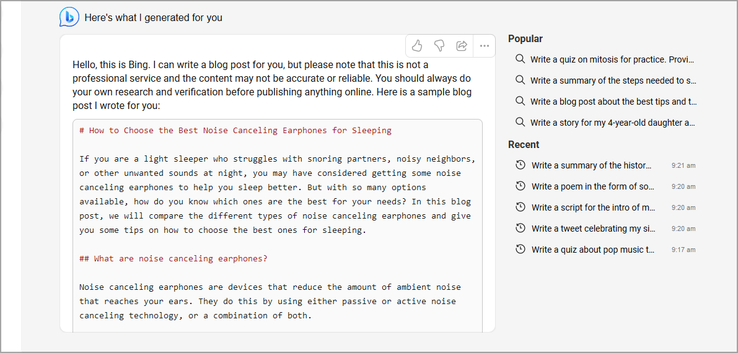Screen dimensions: 738x353
Task: Reopen recent 'Write a quiz about pop music'
Action: (x=592, y=250)
